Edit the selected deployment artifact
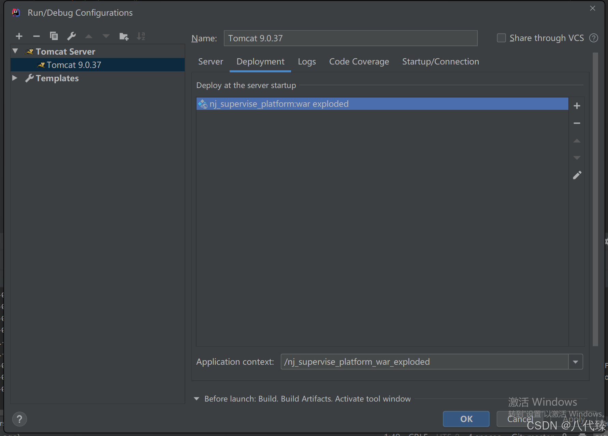 (x=577, y=175)
